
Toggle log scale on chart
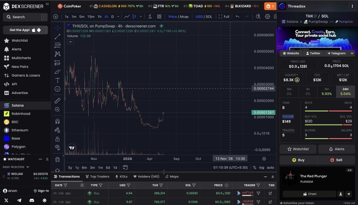point(262,167)
